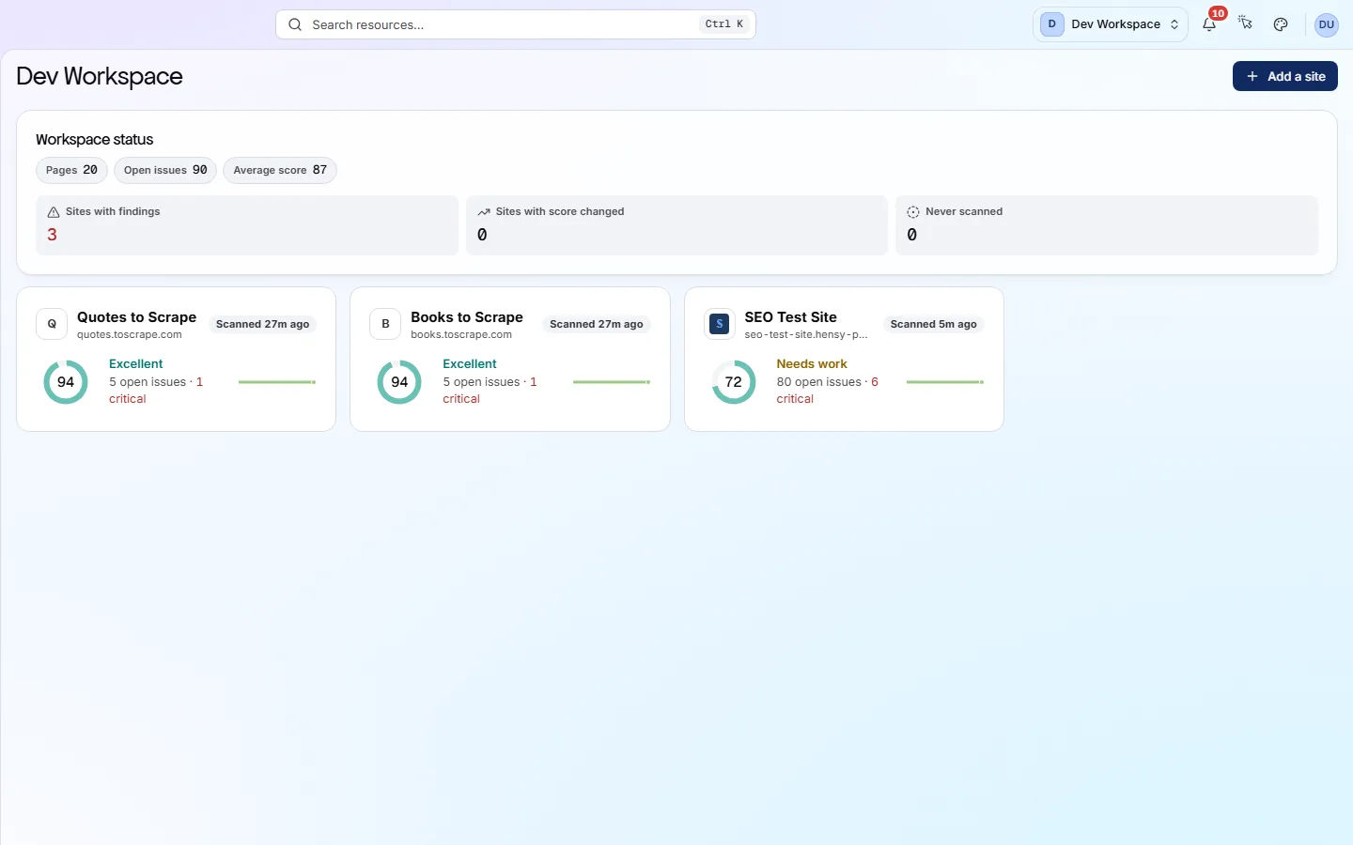
Task: Click the Workspace status heading
Action: point(95,139)
